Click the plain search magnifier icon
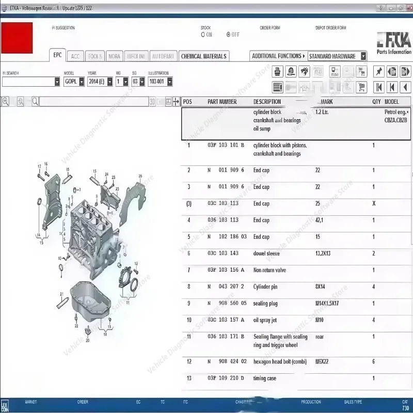The height and width of the screenshot is (413, 413). (x=35, y=101)
